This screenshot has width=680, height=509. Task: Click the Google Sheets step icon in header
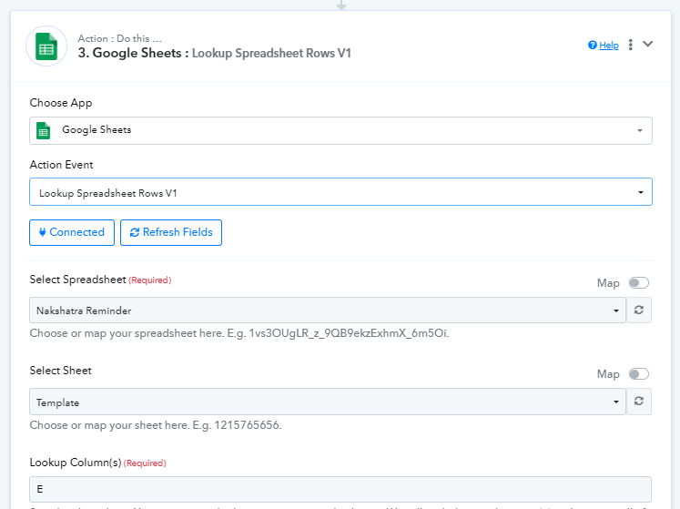46,46
